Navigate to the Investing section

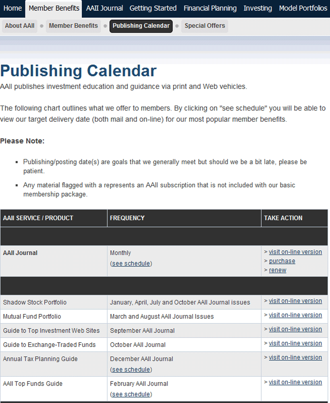pos(257,8)
